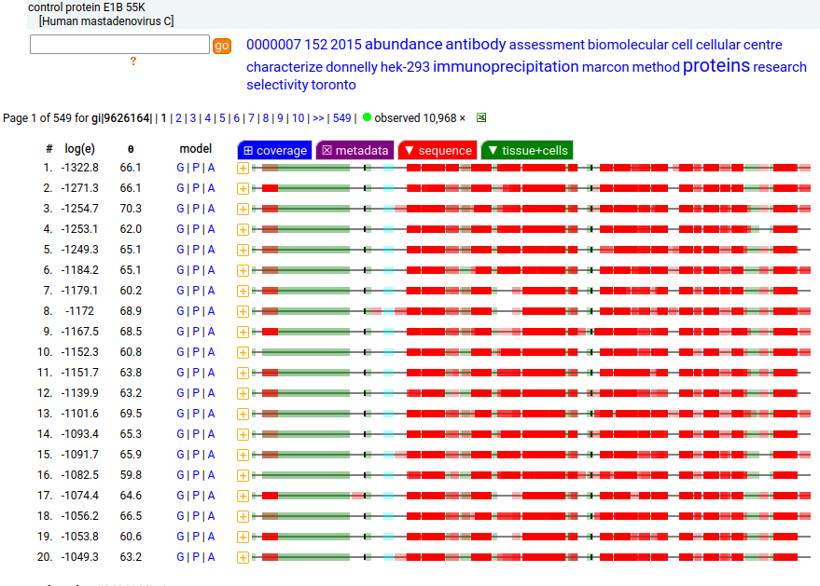Image resolution: width=820 pixels, height=586 pixels.
Task: Open the 'immunoprecipitation' keyword link
Action: pos(506,67)
